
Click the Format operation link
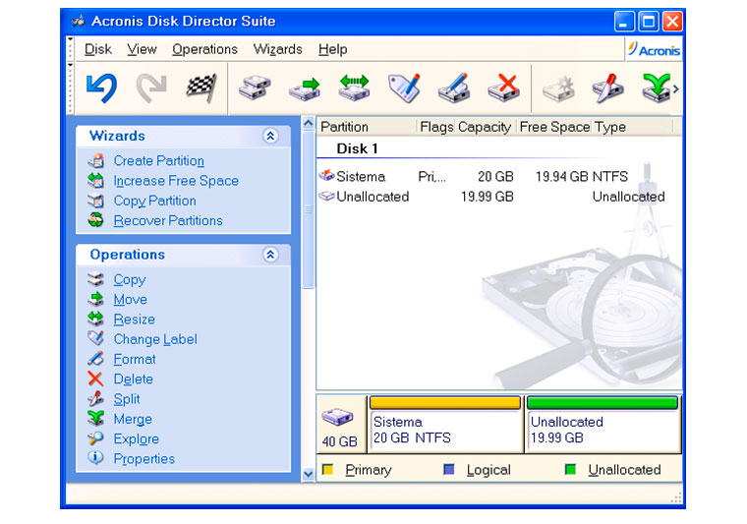(135, 359)
